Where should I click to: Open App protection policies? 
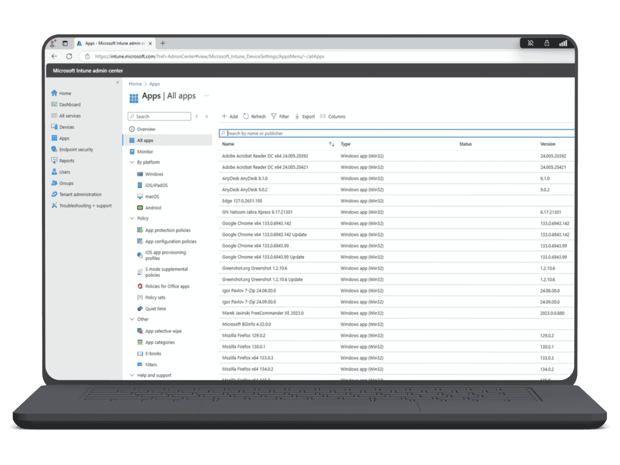pos(164,230)
